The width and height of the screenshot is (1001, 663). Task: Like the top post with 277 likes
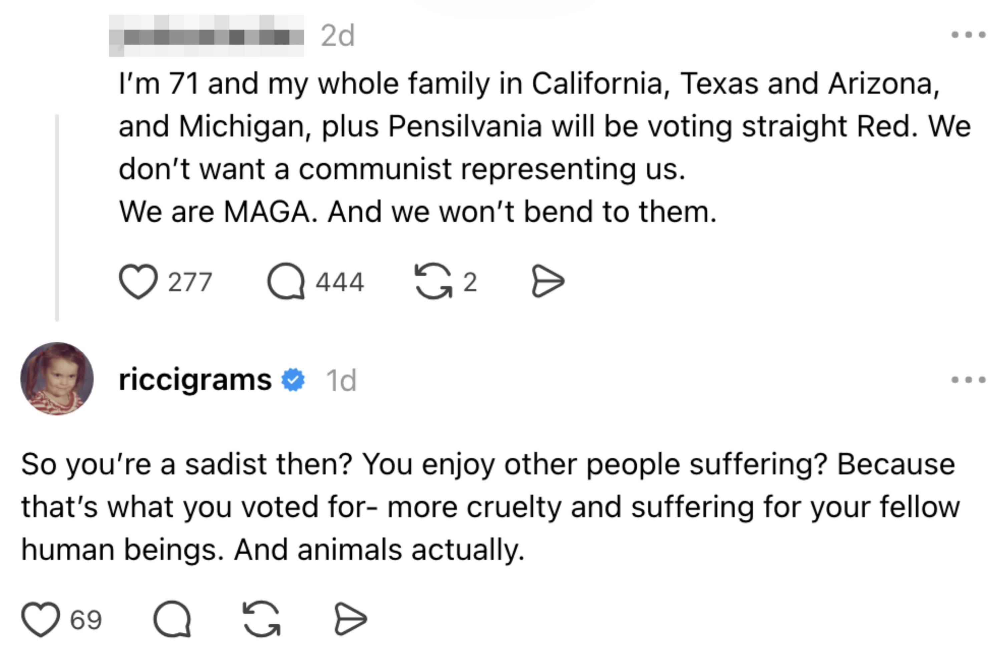[138, 282]
